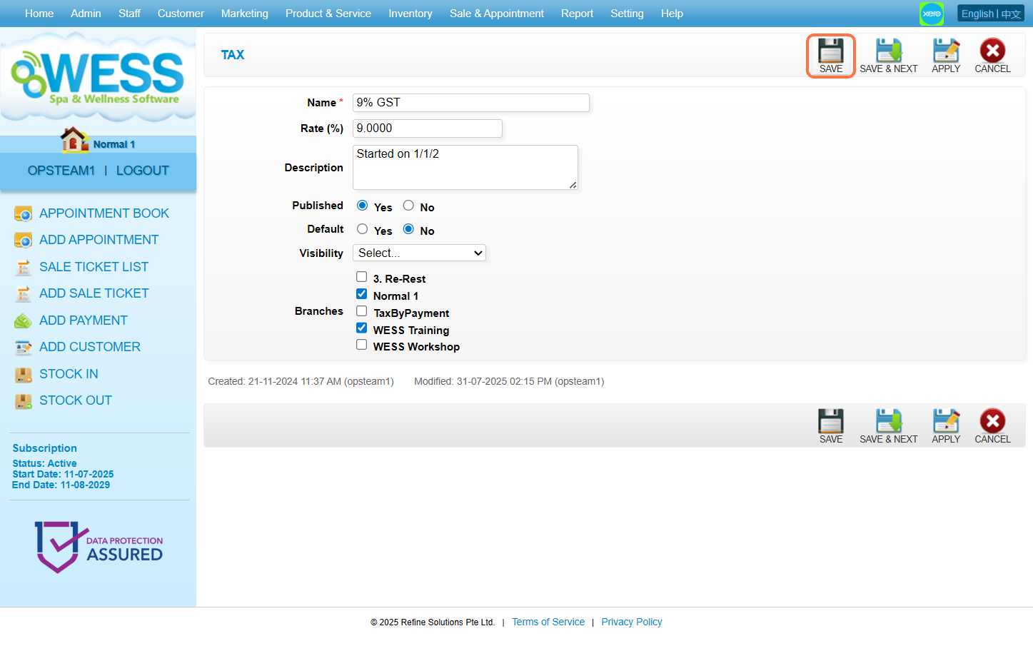The height and width of the screenshot is (651, 1033).
Task: Open the Terms of Service link
Action: (548, 622)
